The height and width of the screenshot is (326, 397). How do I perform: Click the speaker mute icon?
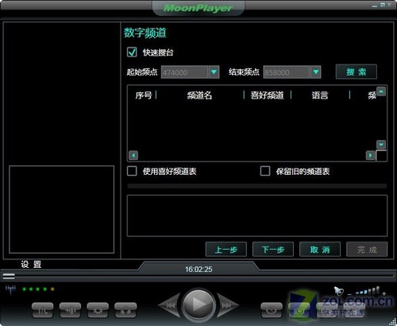pyautogui.click(x=338, y=291)
